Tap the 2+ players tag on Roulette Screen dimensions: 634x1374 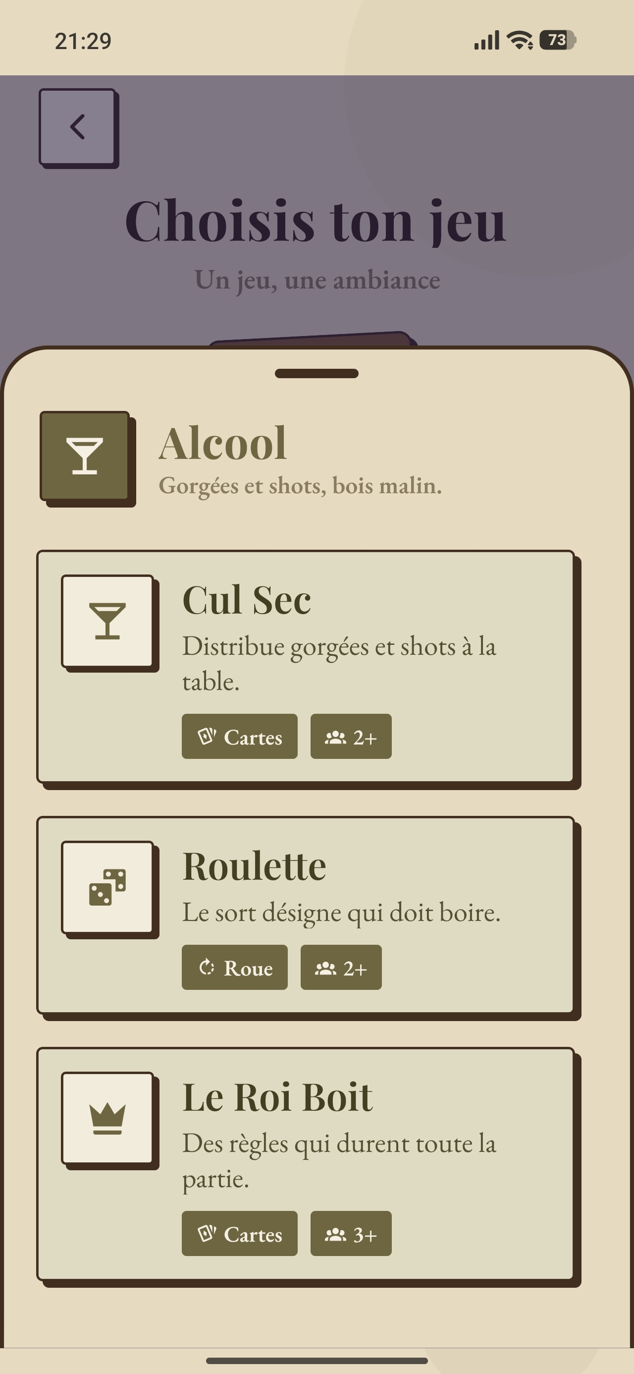tap(341, 967)
